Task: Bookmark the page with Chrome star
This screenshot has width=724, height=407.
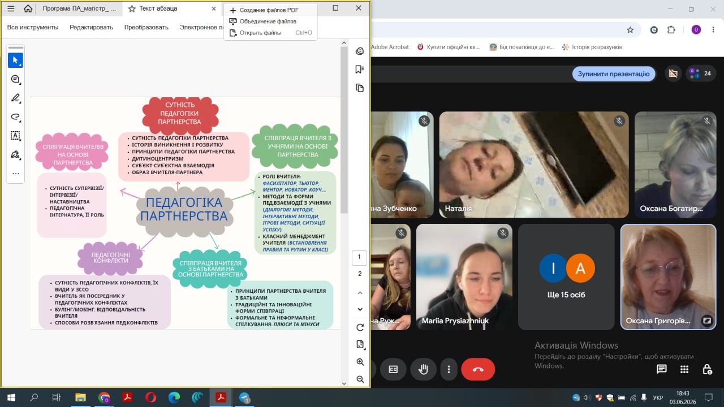Action: (630, 30)
